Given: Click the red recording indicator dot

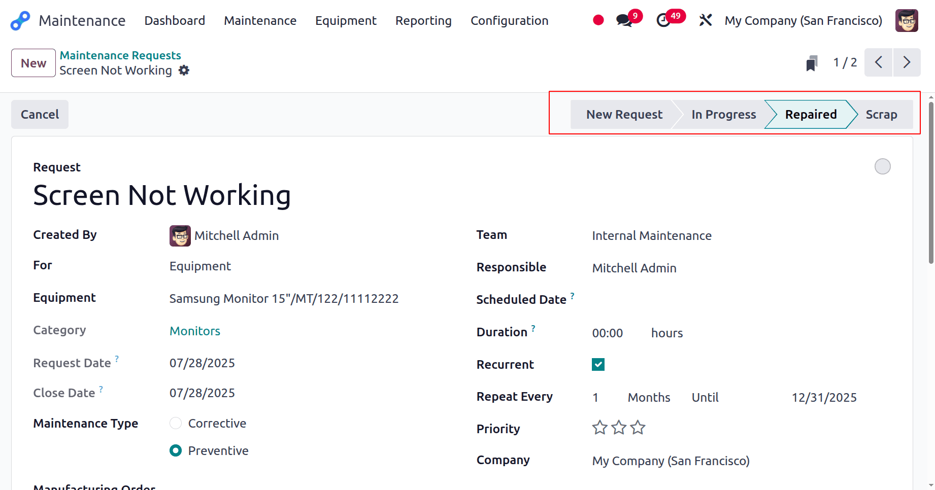Looking at the screenshot, I should pos(598,20).
